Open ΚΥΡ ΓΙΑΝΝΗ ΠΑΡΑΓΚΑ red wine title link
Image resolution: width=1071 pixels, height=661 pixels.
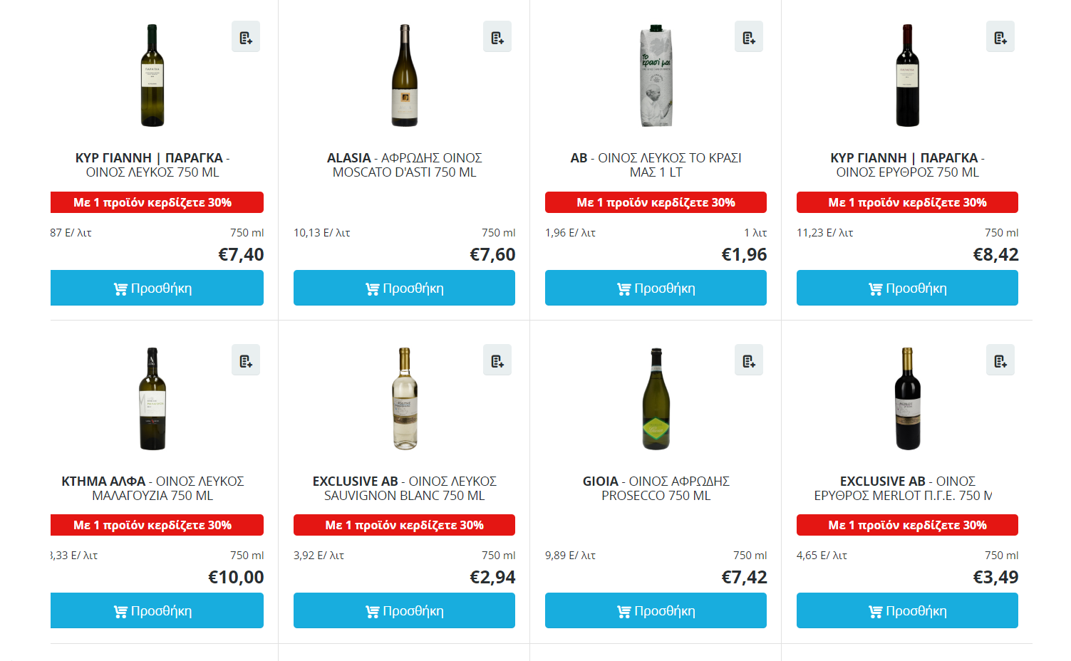click(907, 165)
